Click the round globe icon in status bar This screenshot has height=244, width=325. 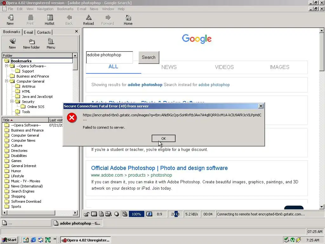pyautogui.click(x=116, y=214)
